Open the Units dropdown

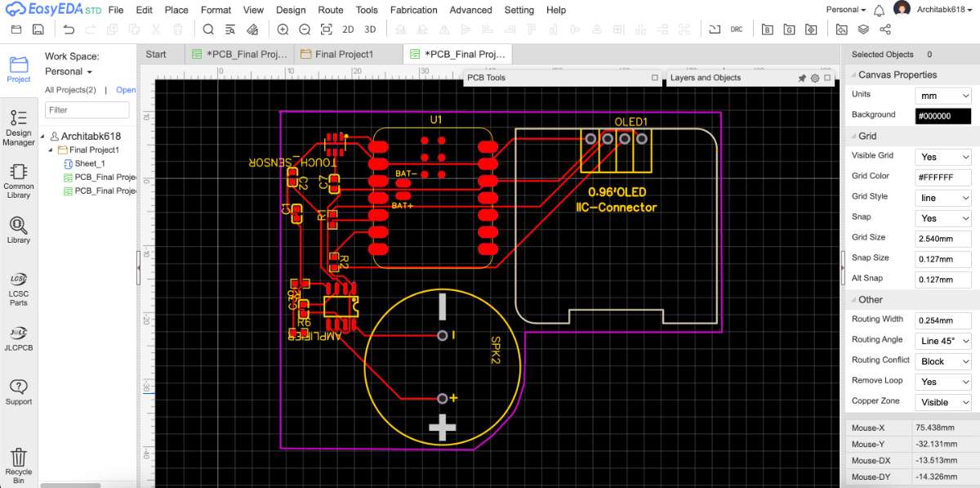(943, 95)
